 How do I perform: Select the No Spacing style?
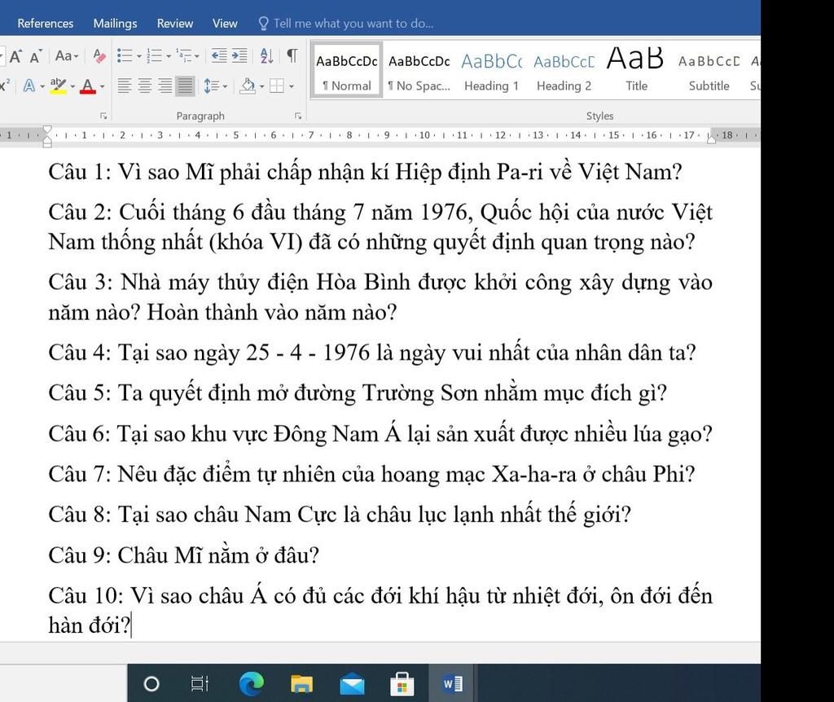coord(419,70)
